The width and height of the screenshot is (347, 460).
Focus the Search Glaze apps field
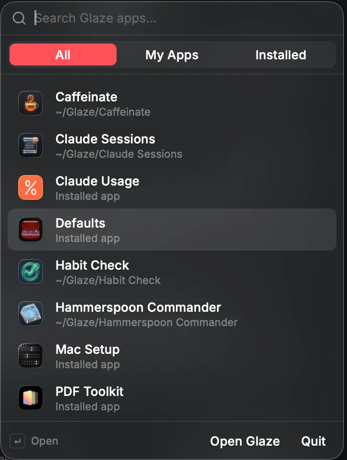click(x=185, y=18)
